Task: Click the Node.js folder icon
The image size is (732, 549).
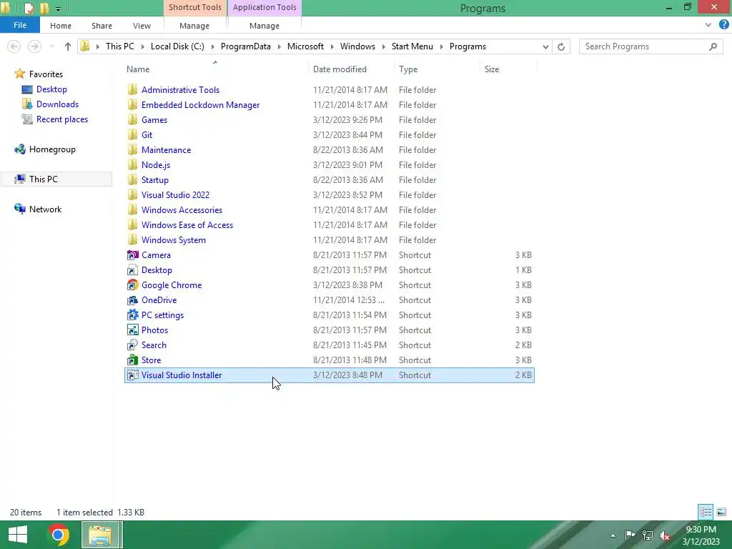Action: click(132, 165)
